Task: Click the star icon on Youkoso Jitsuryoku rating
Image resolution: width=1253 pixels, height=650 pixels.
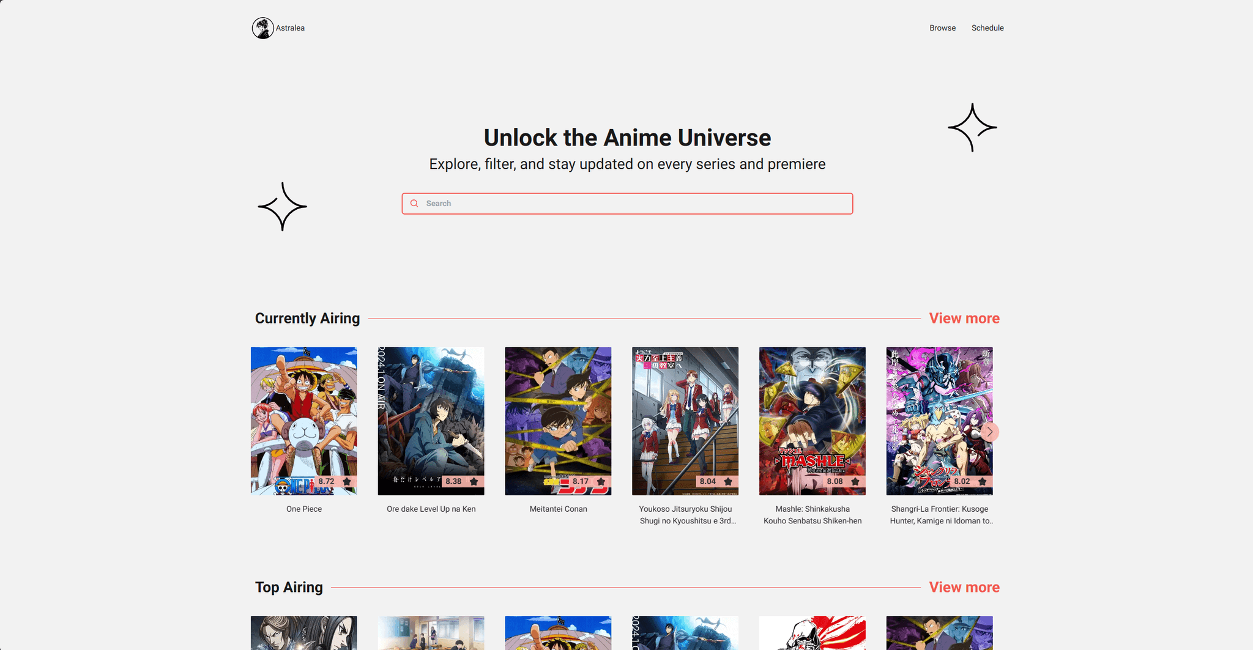Action: 728,482
